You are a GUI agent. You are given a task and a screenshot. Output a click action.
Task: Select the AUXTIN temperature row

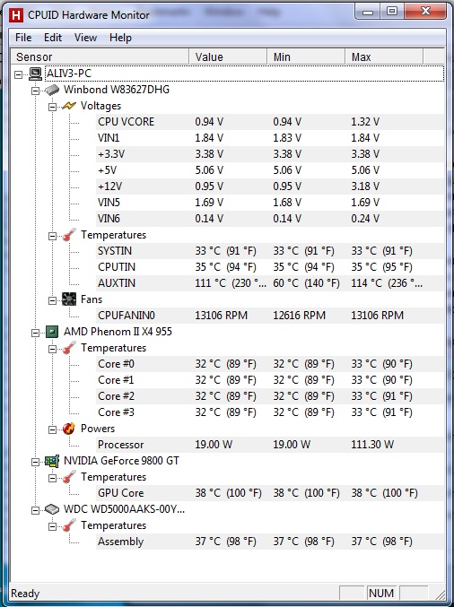(x=270, y=283)
